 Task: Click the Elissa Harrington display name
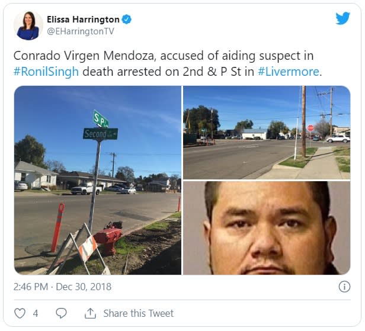84,20
